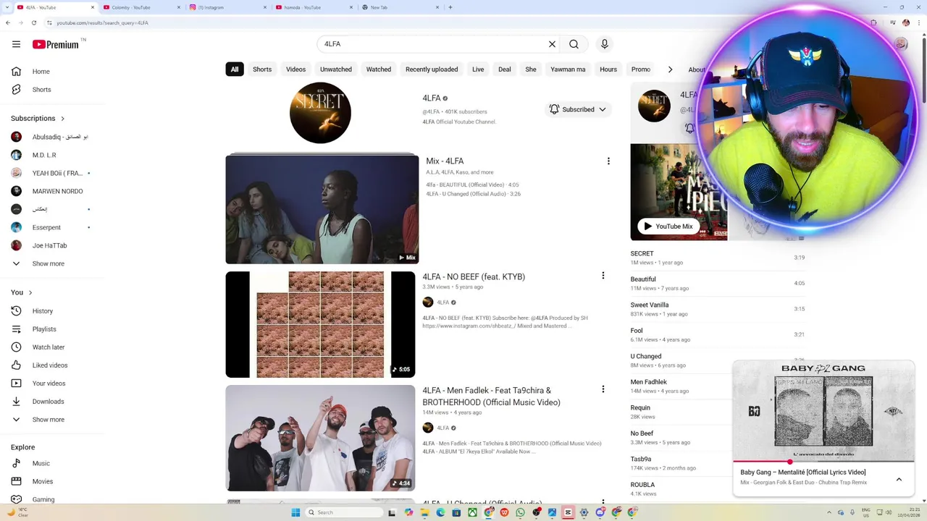Open the 4LFA - NO BEEF video title
Screen dimensions: 927x521
[x=474, y=276]
